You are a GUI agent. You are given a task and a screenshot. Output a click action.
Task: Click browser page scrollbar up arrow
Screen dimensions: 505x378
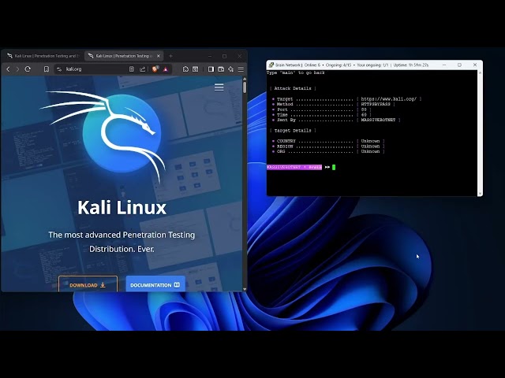pyautogui.click(x=245, y=79)
